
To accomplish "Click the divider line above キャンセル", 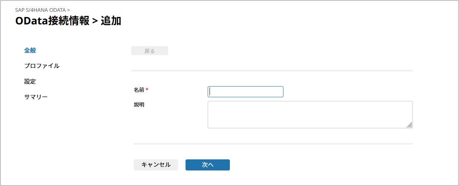I will pos(273,143).
